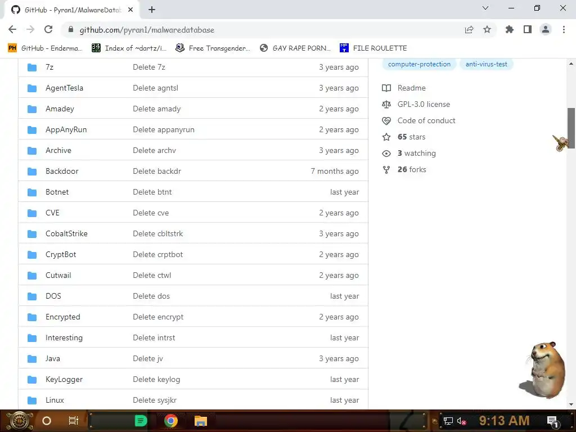Viewport: 576px width, 432px height.
Task: Click the Cutwail folder icon
Action: tap(32, 276)
